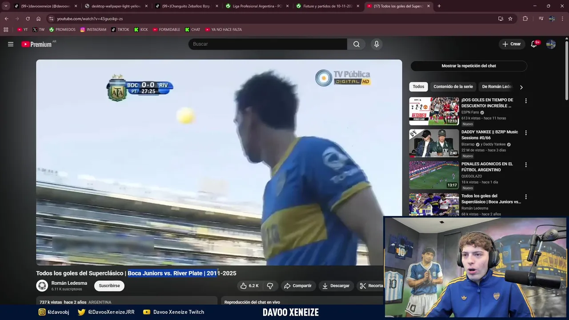This screenshot has width=569, height=320.
Task: Click the Compartir share button
Action: [297, 286]
